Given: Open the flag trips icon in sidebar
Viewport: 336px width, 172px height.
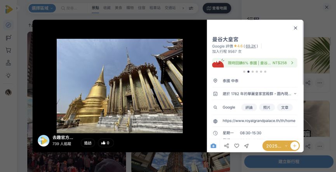Looking at the screenshot, I should (x=9, y=38).
